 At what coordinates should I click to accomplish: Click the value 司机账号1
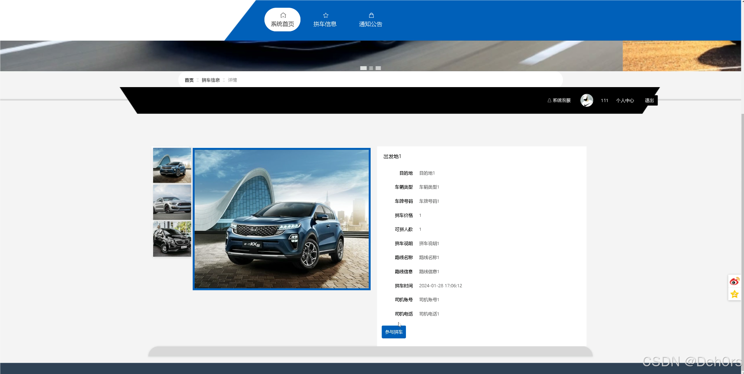coord(429,300)
